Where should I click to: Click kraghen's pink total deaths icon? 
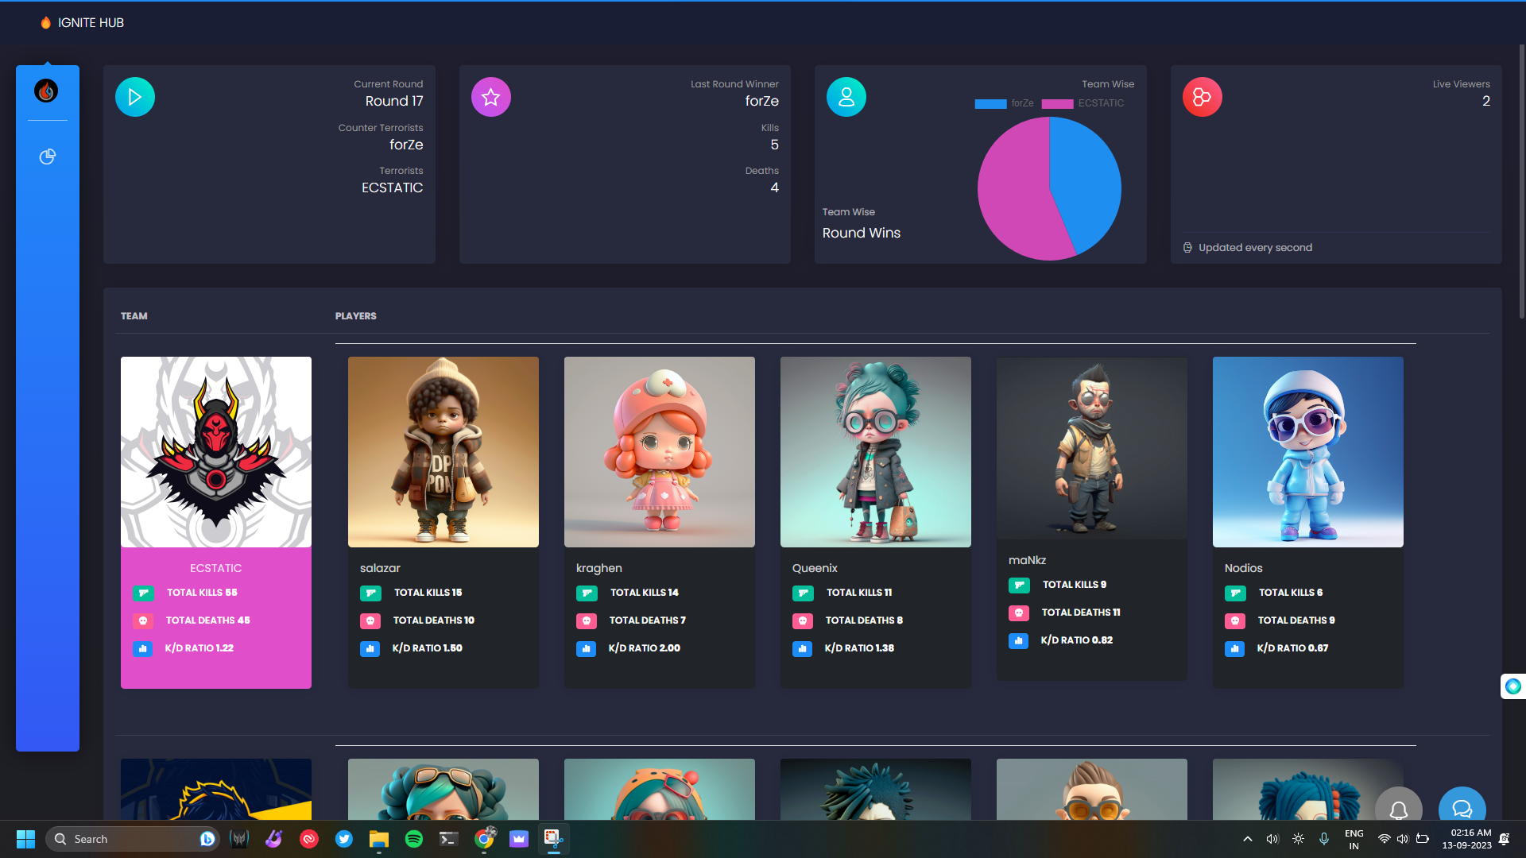pyautogui.click(x=587, y=620)
